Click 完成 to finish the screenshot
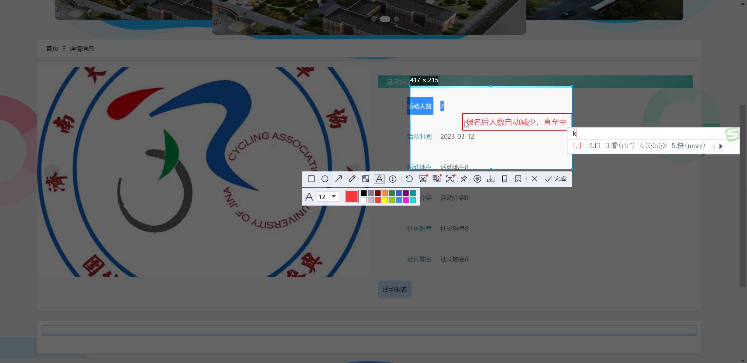 tap(556, 179)
